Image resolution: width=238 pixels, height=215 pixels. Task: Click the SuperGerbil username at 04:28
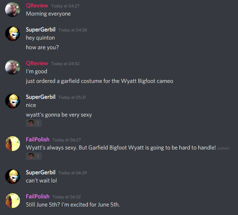pos(41,30)
